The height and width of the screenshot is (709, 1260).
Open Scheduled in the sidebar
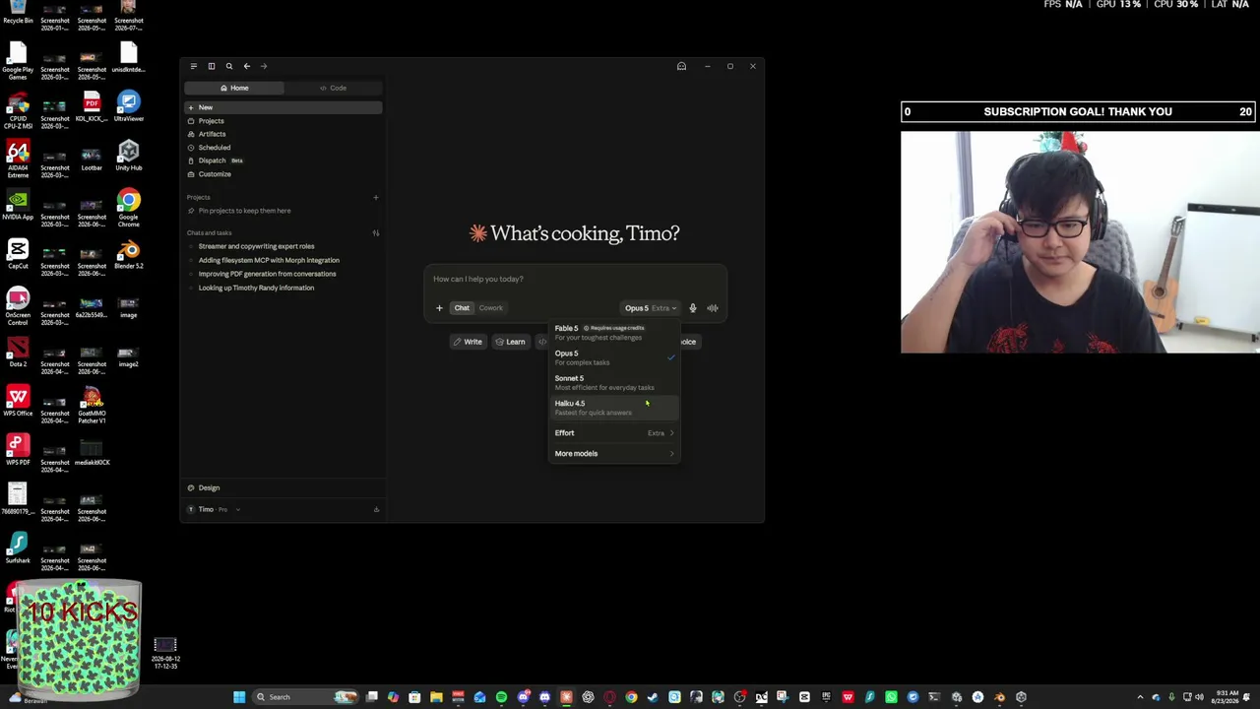click(283, 148)
